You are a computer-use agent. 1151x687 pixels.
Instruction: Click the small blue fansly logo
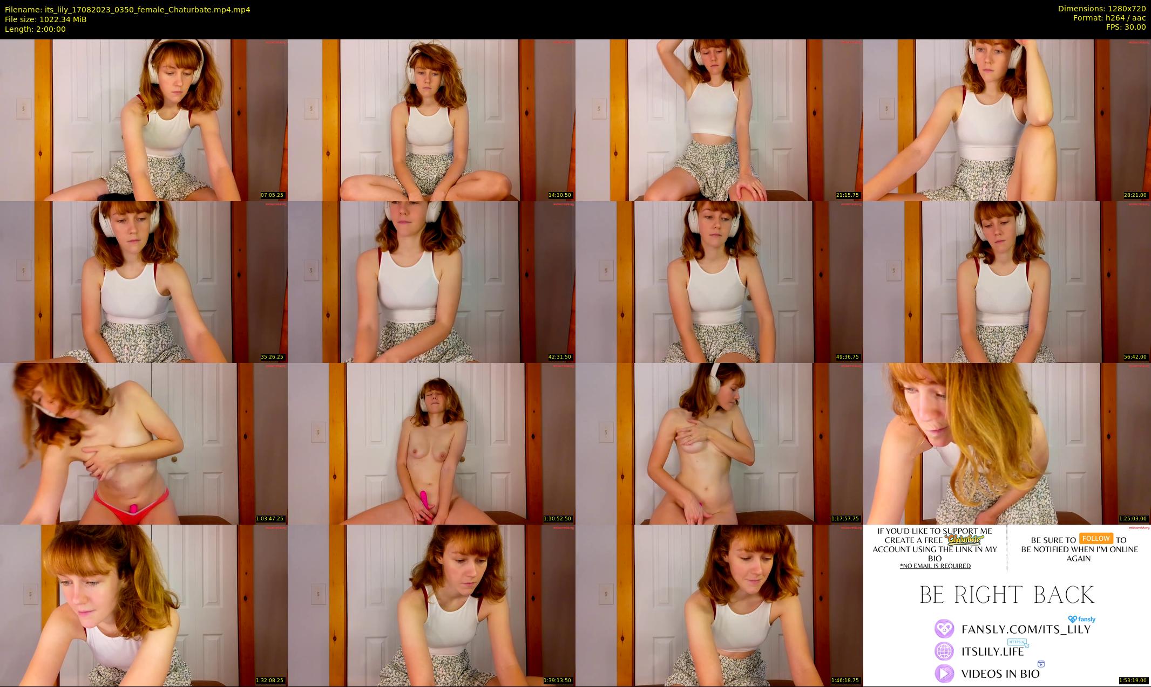(1081, 620)
